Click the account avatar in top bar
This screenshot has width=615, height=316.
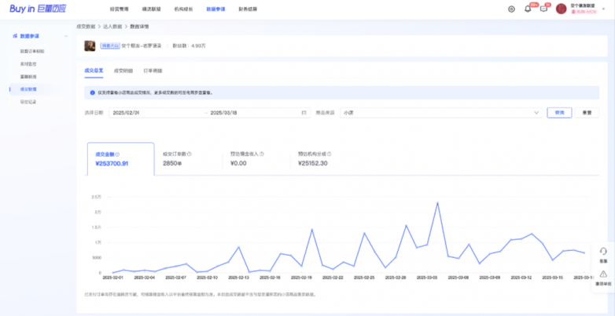(562, 9)
